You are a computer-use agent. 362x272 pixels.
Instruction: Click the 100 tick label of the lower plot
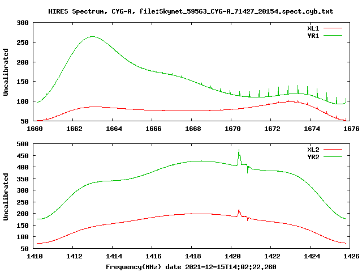[x=23, y=237]
